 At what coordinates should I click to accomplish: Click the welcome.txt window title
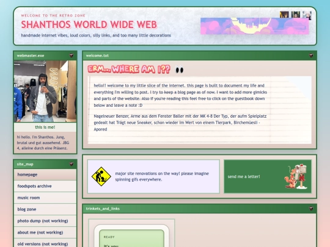(x=97, y=55)
